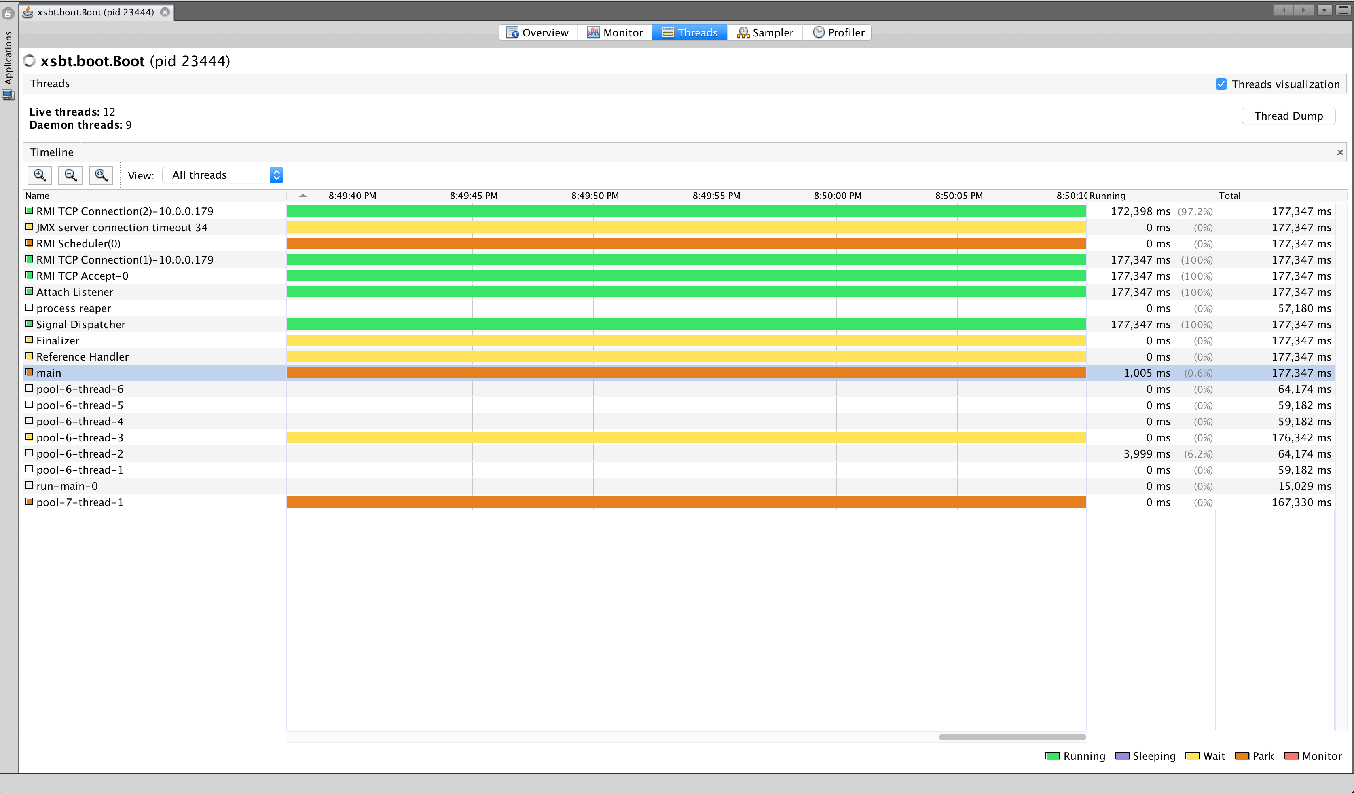The width and height of the screenshot is (1354, 793).
Task: Click the Park orange legend swatch
Action: [1241, 756]
